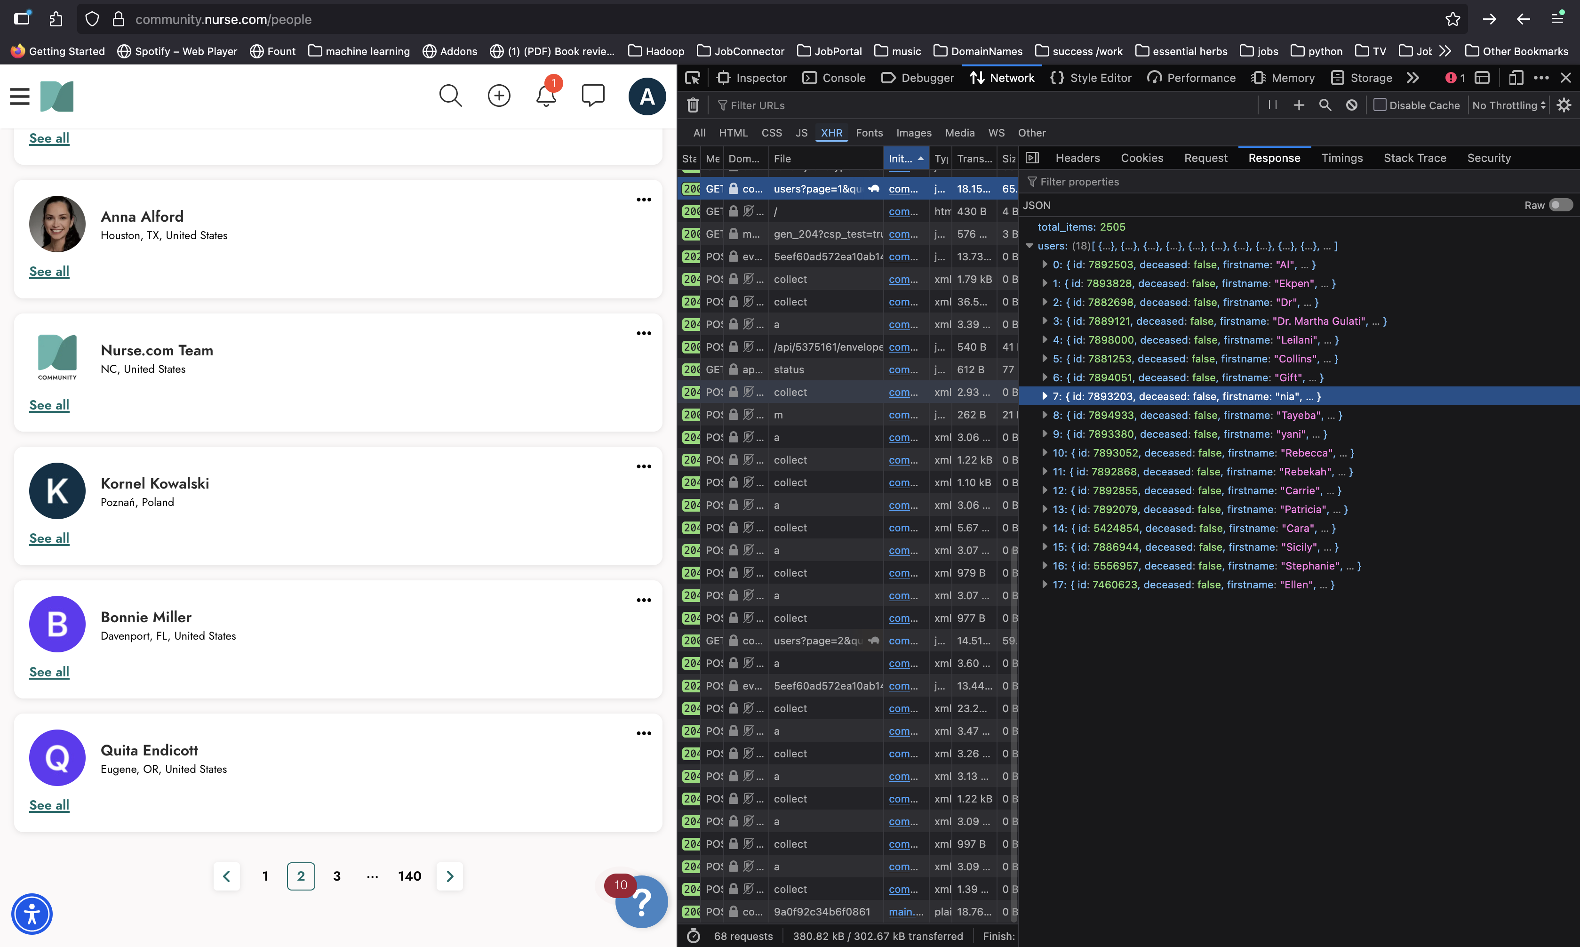Viewport: 1580px width, 947px height.
Task: Open the help question mark bubble
Action: [x=642, y=901]
